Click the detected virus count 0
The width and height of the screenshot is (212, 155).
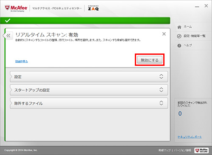(180, 113)
